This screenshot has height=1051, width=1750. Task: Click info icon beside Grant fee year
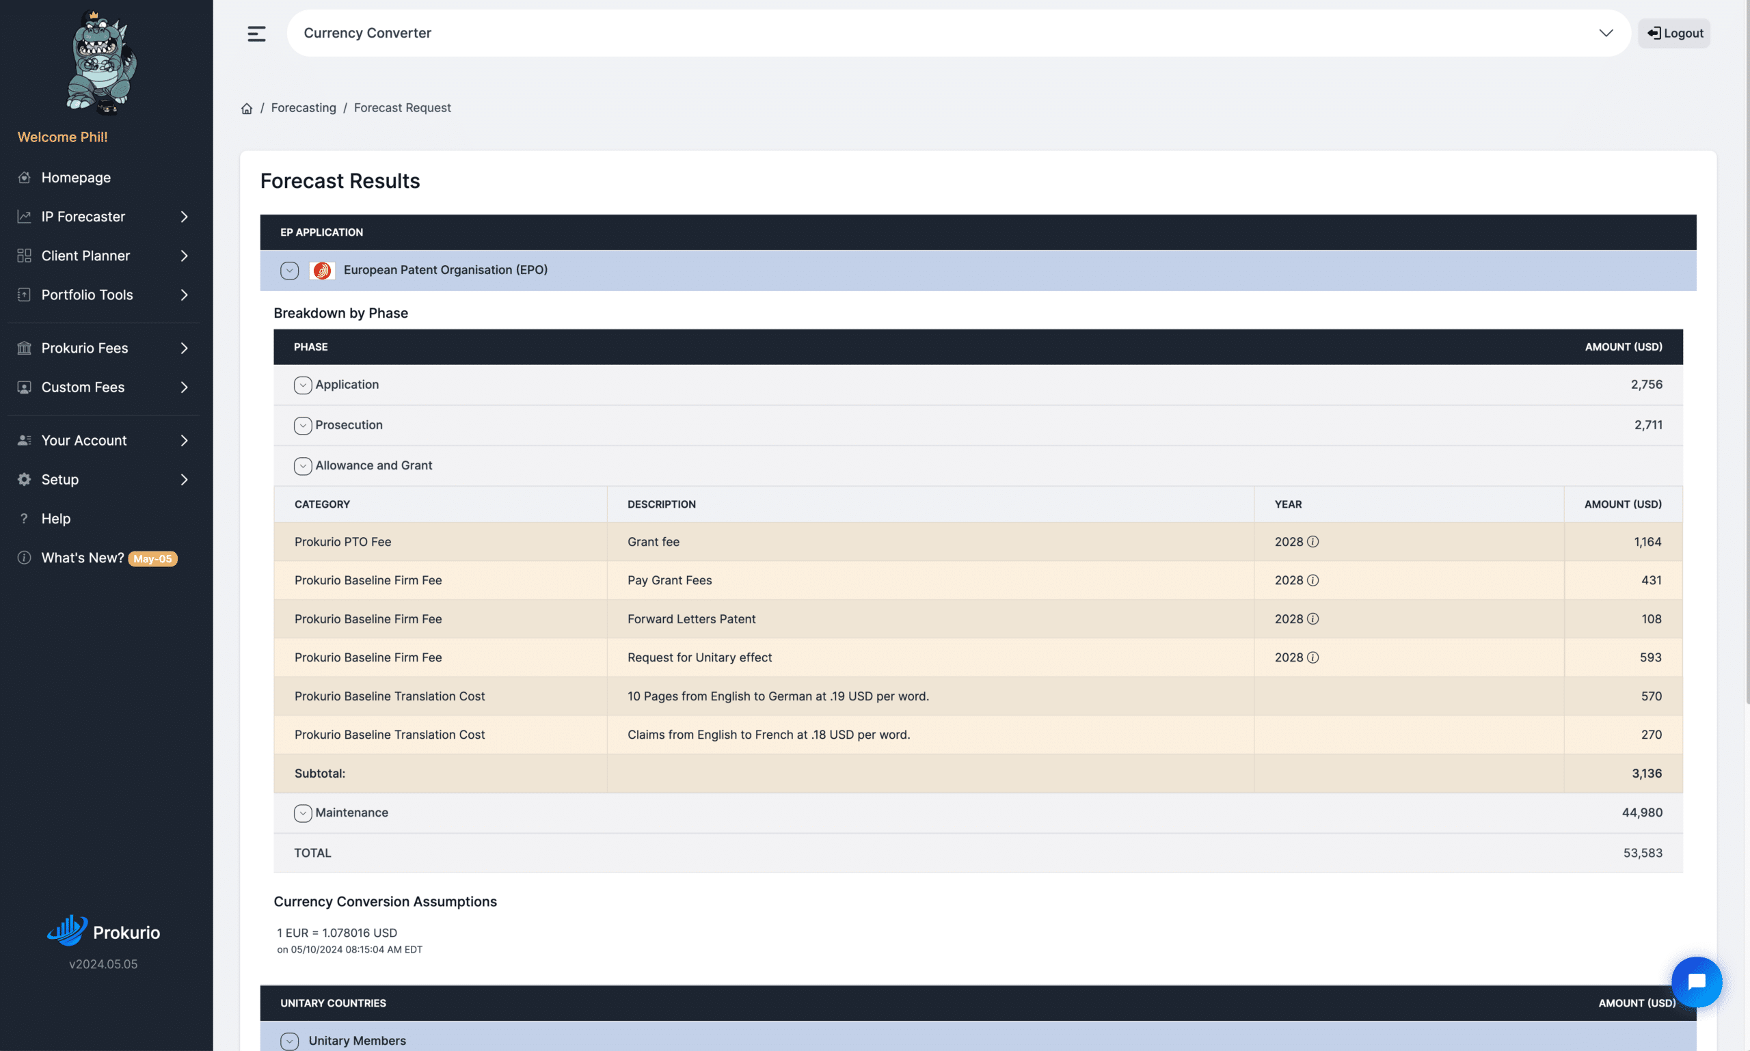pos(1313,542)
